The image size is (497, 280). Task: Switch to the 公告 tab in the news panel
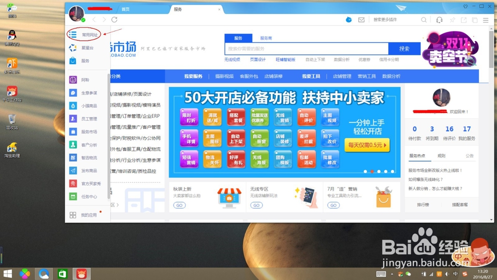(470, 156)
